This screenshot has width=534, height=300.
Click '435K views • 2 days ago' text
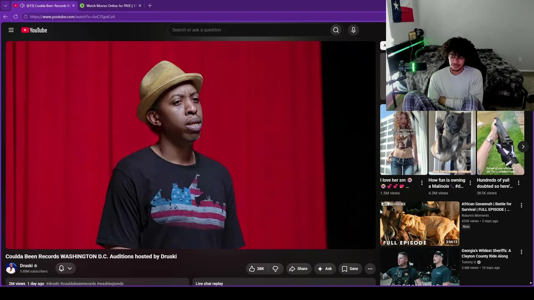(480, 221)
